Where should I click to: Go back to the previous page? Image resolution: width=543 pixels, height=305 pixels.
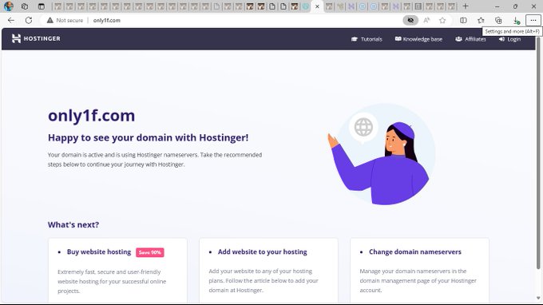click(11, 21)
